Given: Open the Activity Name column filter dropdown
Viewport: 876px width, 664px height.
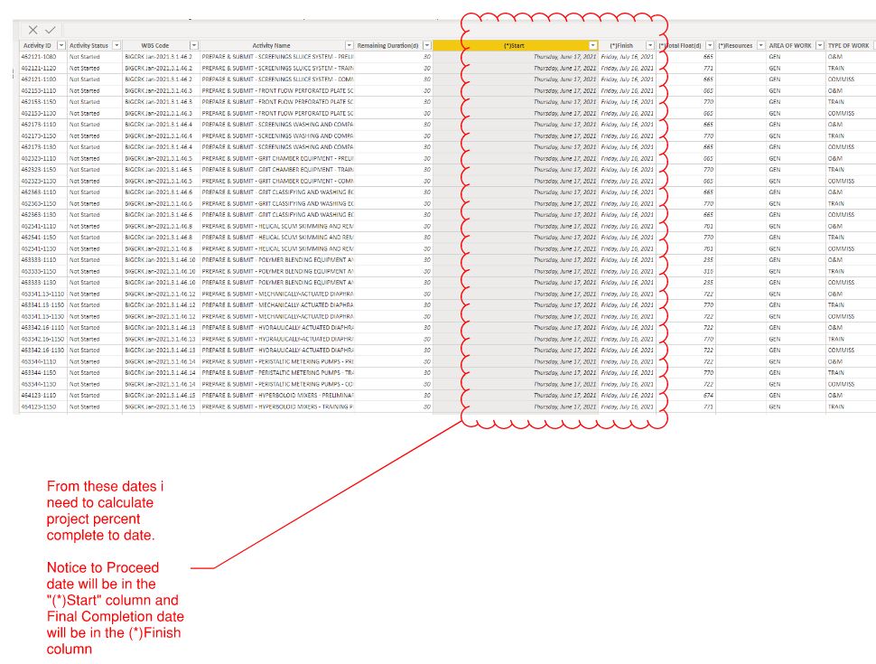Looking at the screenshot, I should pyautogui.click(x=349, y=45).
